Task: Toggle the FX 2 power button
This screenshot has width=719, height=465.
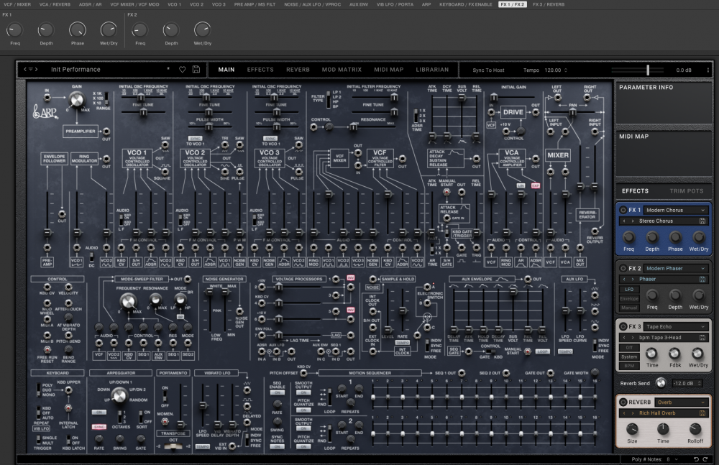Action: coord(623,268)
